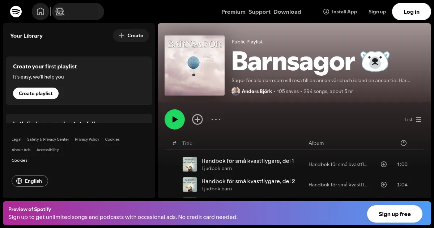434x228 pixels.
Task: Open the English language selector
Action: tap(30, 181)
